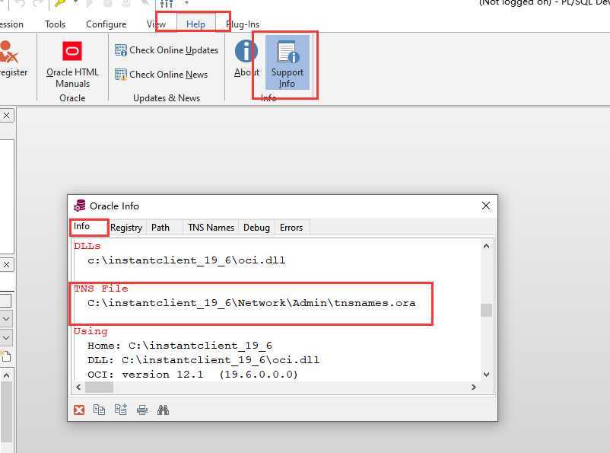Open the quick access toolbar customize arrow
This screenshot has width=610, height=453.
point(187,3)
